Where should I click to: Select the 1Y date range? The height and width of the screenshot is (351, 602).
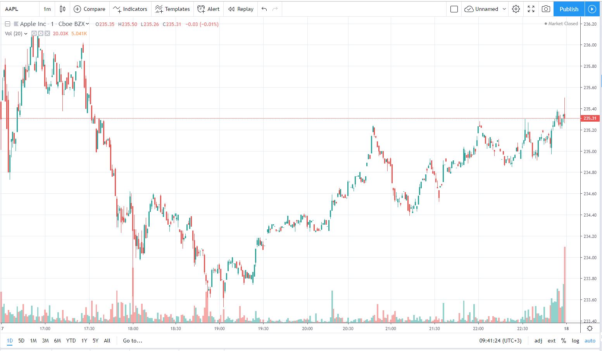click(x=84, y=341)
